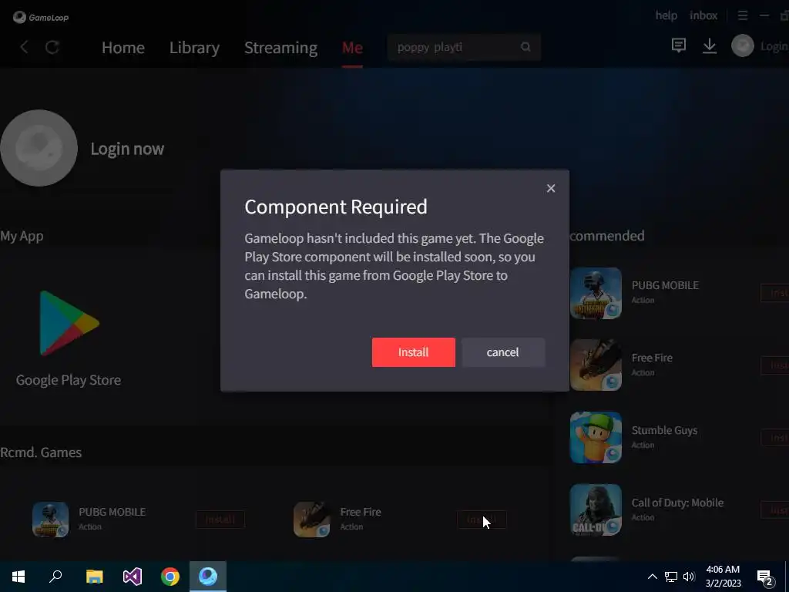Click the large profile avatar picture

(39, 148)
